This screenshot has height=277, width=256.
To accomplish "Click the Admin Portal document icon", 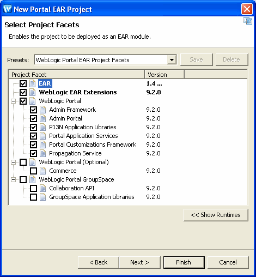I will click(43, 118).
